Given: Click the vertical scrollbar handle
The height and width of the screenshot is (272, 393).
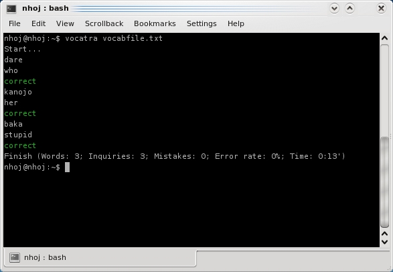Looking at the screenshot, I should pos(385,182).
